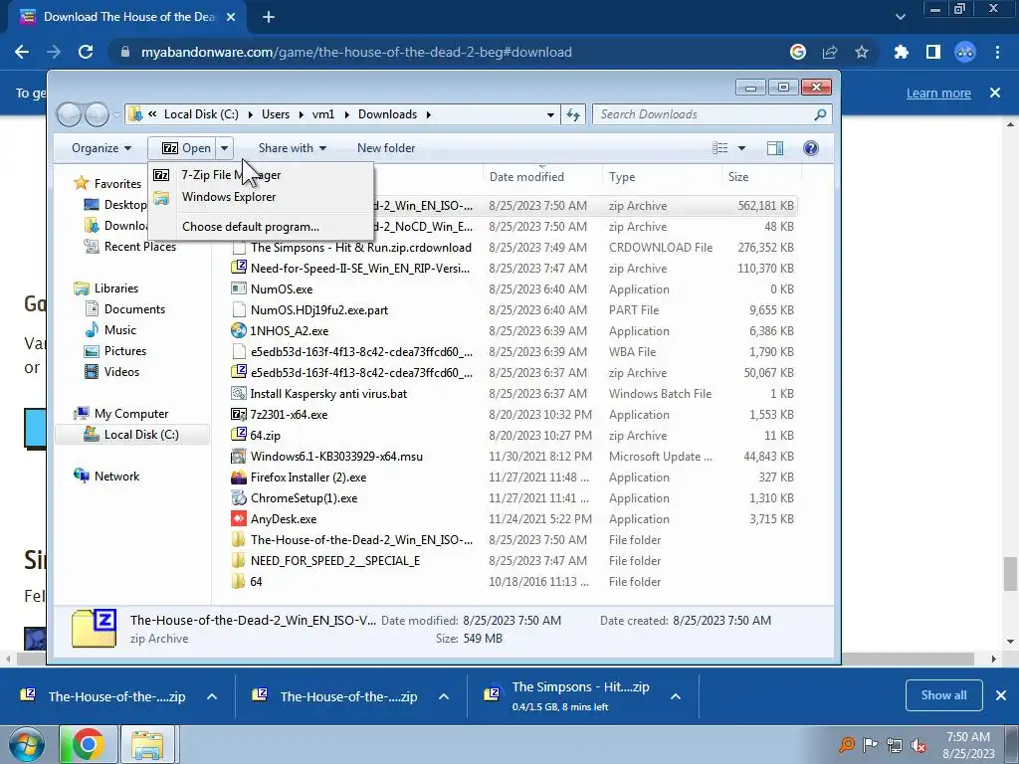Select the 64.zip archive icon
Viewport: 1019px width, 764px height.
[x=239, y=435]
